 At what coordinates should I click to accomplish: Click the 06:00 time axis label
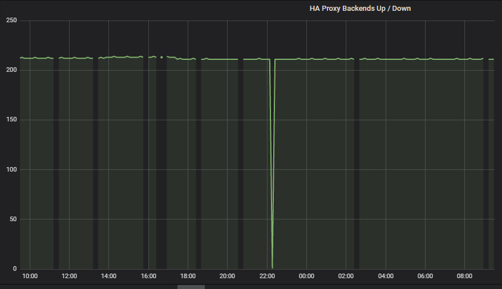[x=425, y=276]
